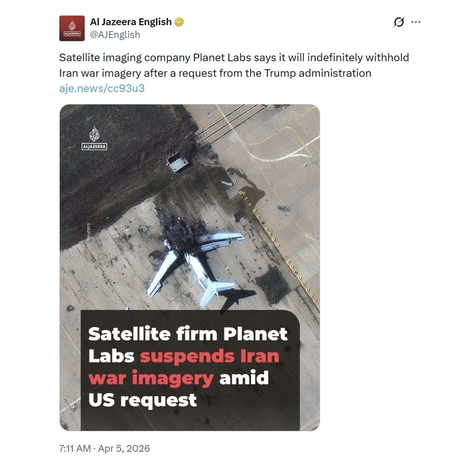Image resolution: width=463 pixels, height=463 pixels.
Task: Open the burned aircraft satellite photo
Action: pyautogui.click(x=190, y=267)
